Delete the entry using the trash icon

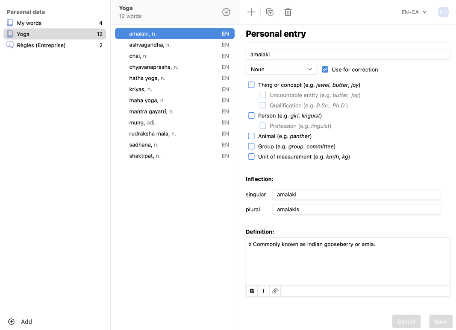pos(288,12)
